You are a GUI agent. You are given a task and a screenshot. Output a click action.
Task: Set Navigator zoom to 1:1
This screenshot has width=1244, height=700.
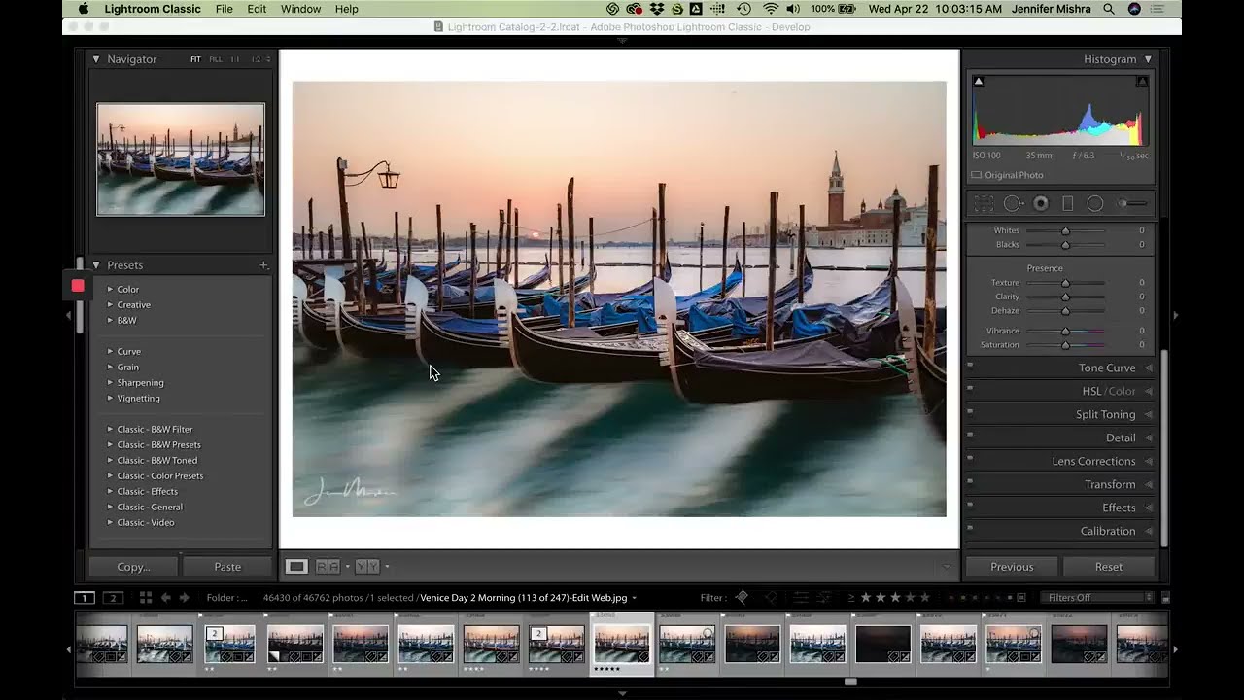[x=234, y=59]
